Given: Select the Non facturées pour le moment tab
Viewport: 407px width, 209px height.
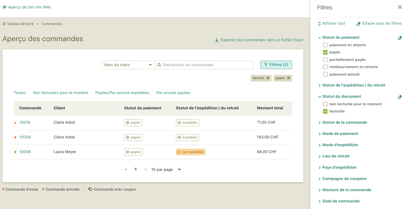Looking at the screenshot, I should click(x=61, y=93).
